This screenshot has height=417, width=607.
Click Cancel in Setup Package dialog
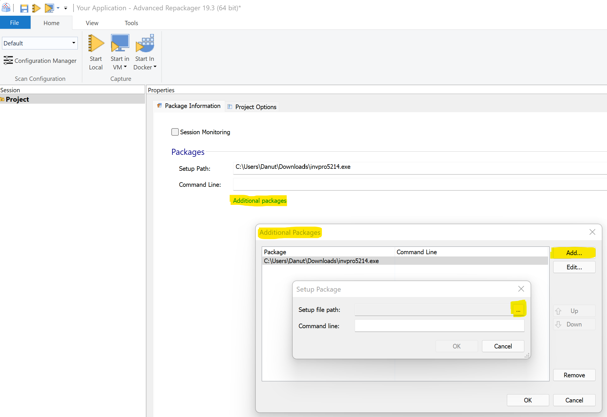(503, 346)
